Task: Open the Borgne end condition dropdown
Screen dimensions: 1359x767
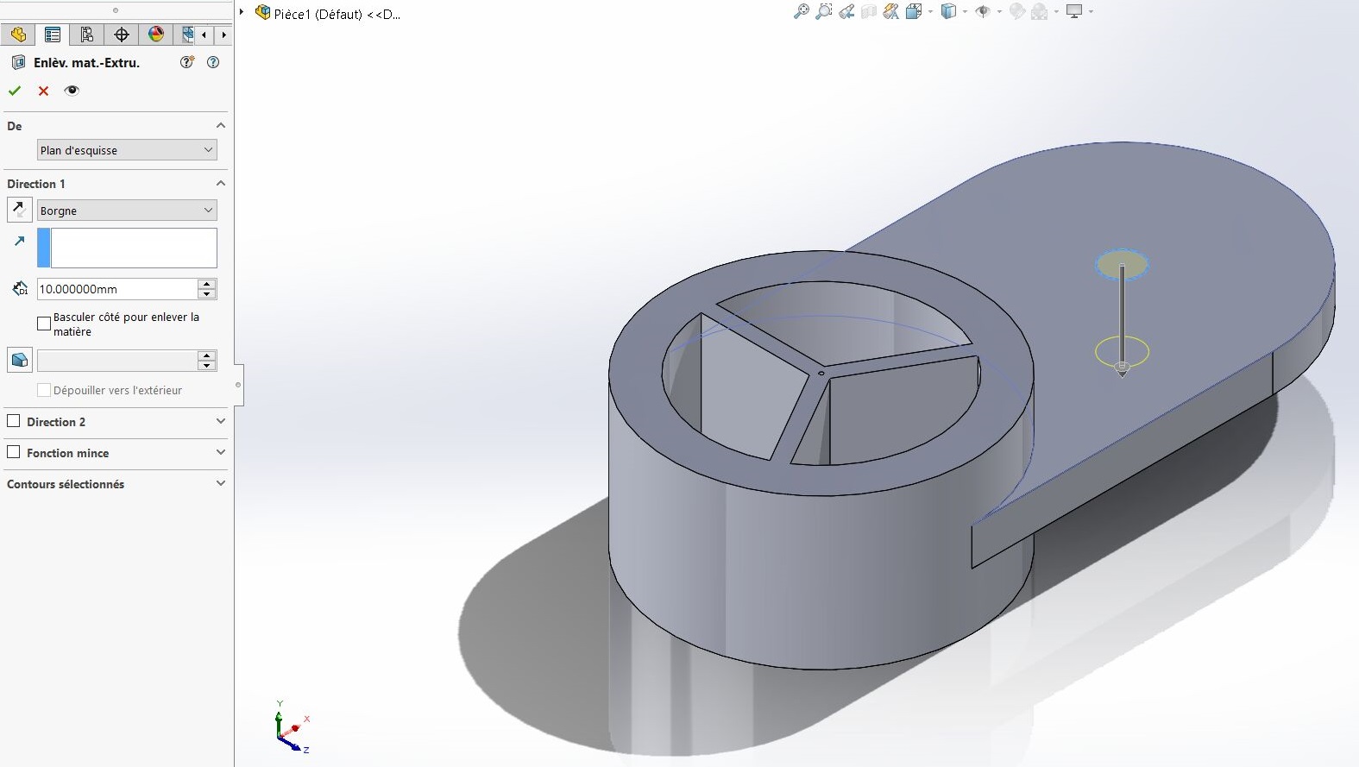Action: [127, 211]
